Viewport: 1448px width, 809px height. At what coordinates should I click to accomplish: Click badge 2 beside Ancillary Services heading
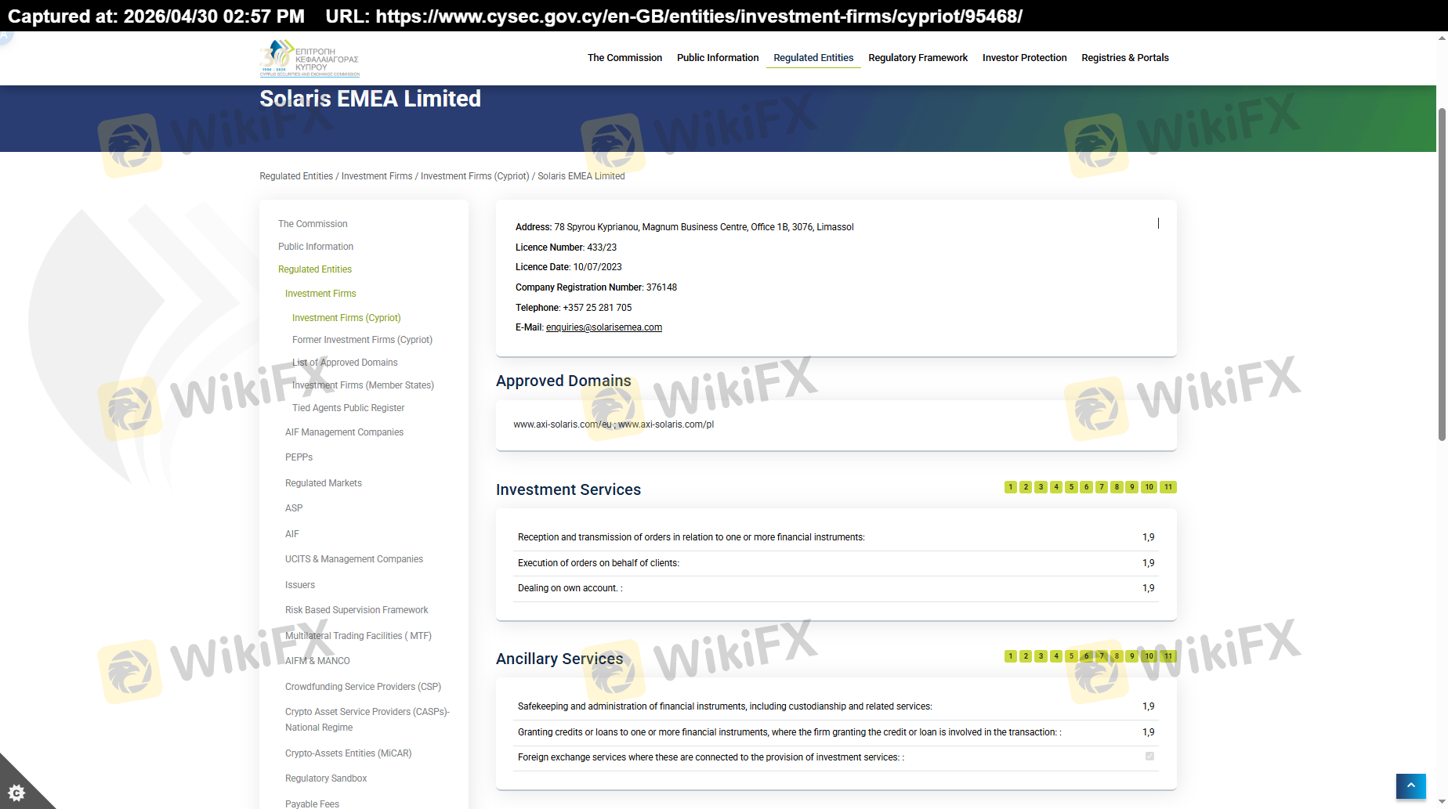point(1026,656)
